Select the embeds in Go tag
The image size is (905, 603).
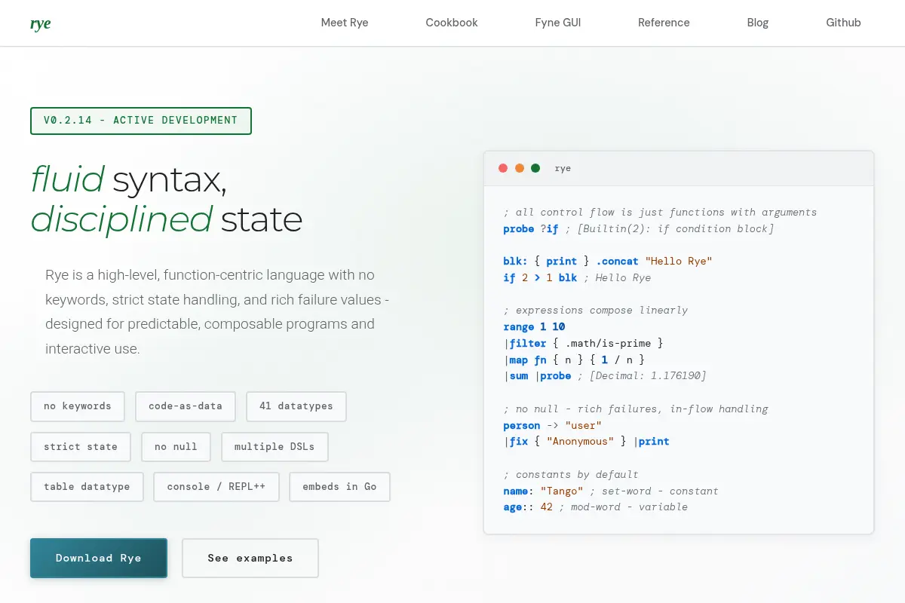coord(340,487)
